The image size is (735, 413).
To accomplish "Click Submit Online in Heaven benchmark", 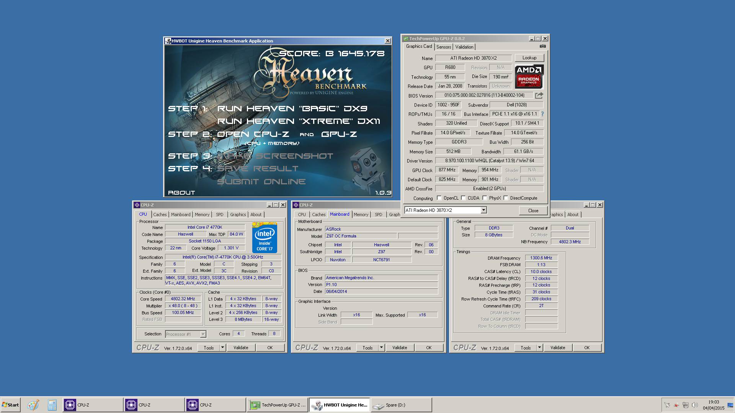I will [261, 182].
